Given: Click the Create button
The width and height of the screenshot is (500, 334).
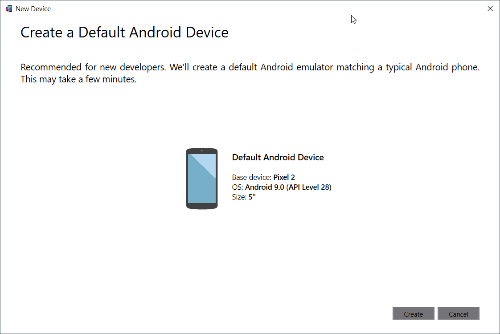Looking at the screenshot, I should (413, 314).
